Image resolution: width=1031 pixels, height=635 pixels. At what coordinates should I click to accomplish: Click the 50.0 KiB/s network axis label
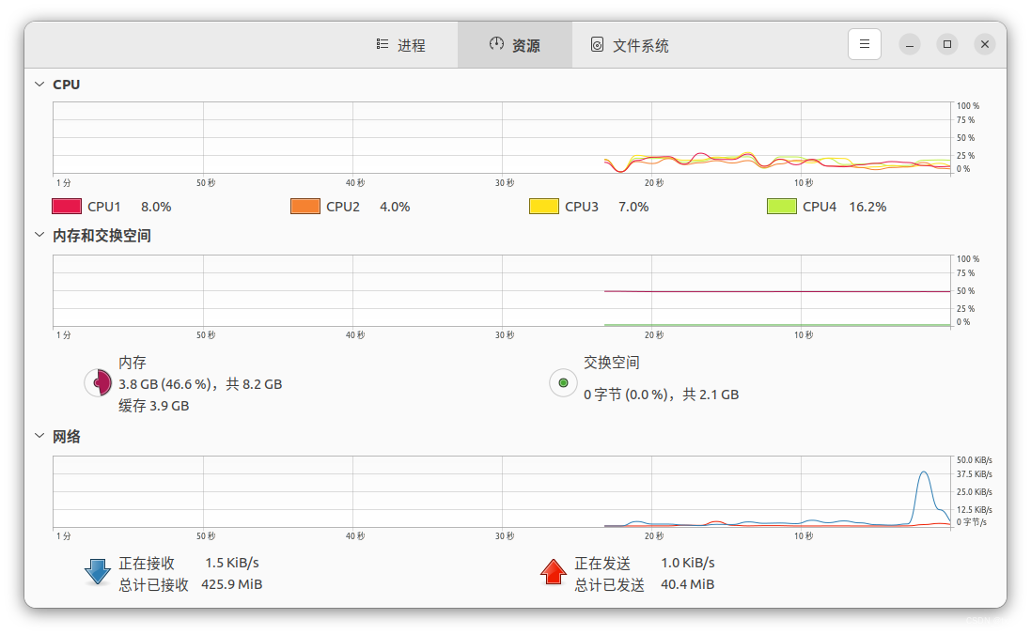pos(975,460)
